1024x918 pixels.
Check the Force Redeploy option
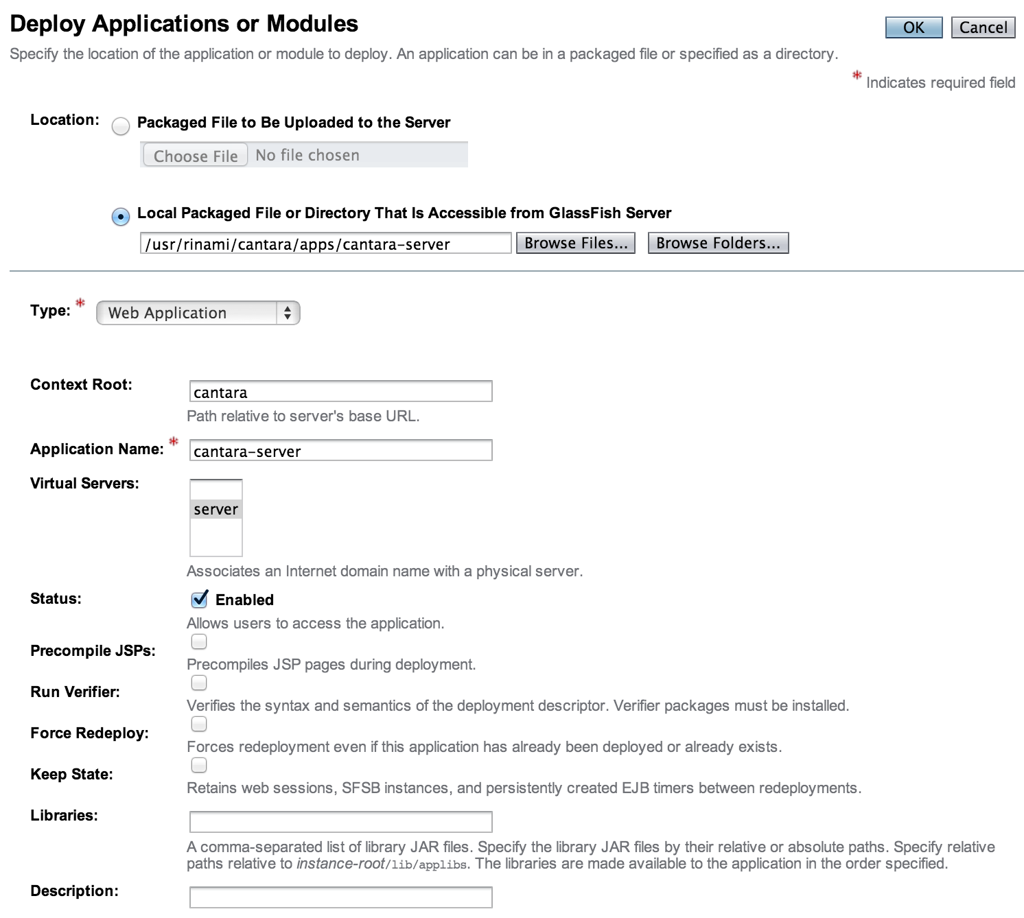click(x=199, y=724)
